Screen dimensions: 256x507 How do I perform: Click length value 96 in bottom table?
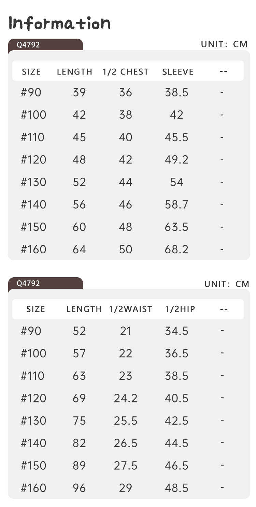coord(79,488)
